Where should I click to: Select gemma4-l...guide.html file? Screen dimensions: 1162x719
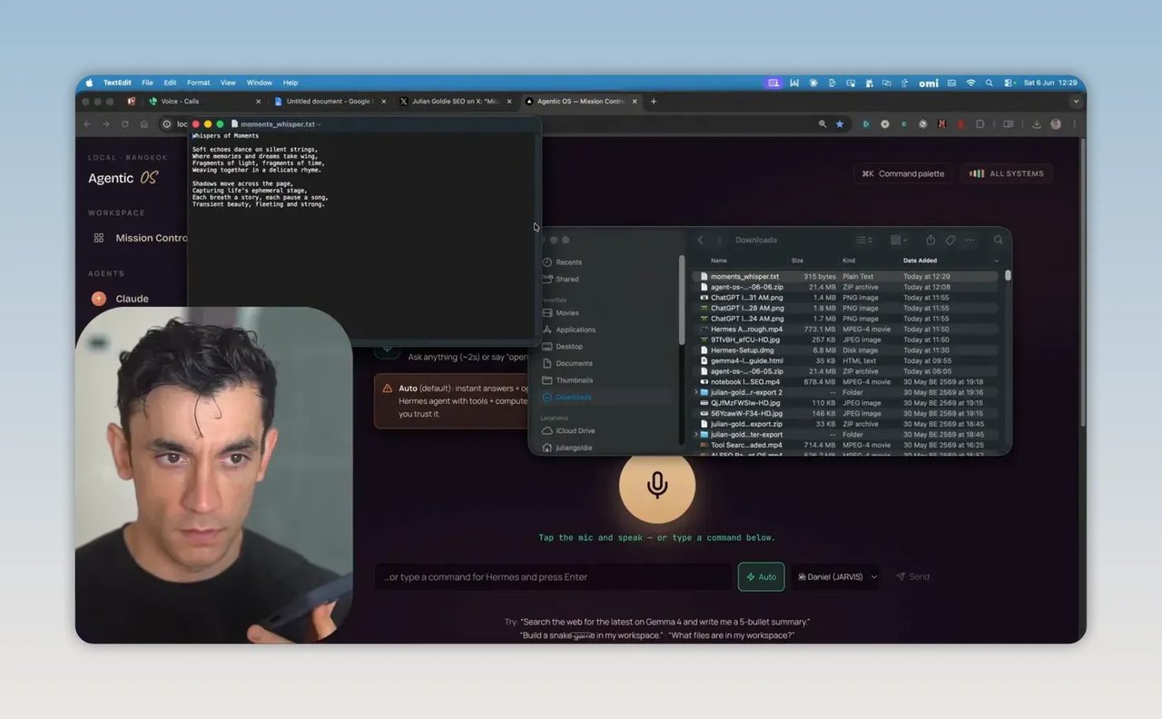click(845, 360)
